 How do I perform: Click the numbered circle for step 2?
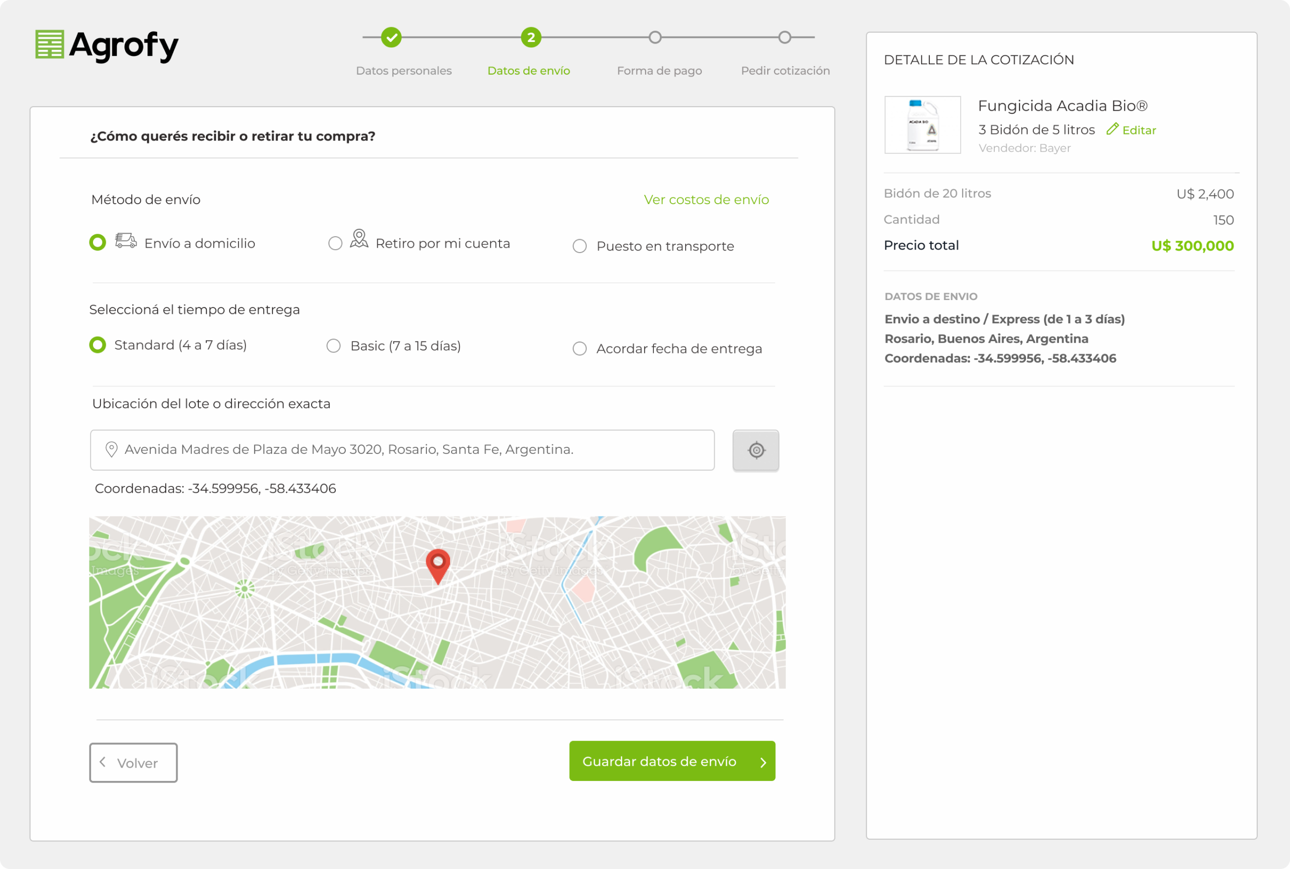tap(530, 38)
